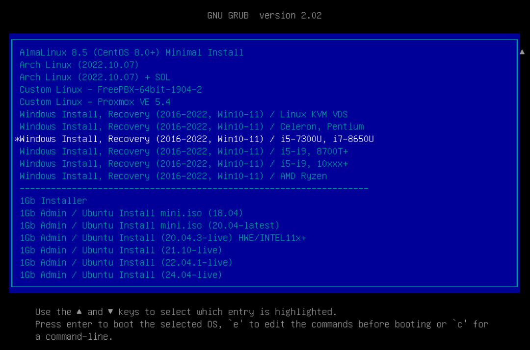Image resolution: width=530 pixels, height=350 pixels.
Task: Click the dashed separator line entry
Action: 194,188
